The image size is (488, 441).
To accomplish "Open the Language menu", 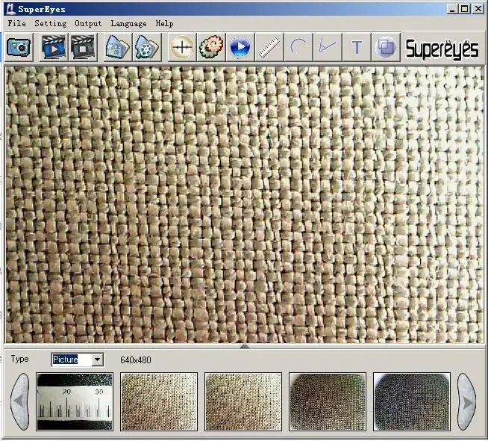I will pyautogui.click(x=128, y=23).
